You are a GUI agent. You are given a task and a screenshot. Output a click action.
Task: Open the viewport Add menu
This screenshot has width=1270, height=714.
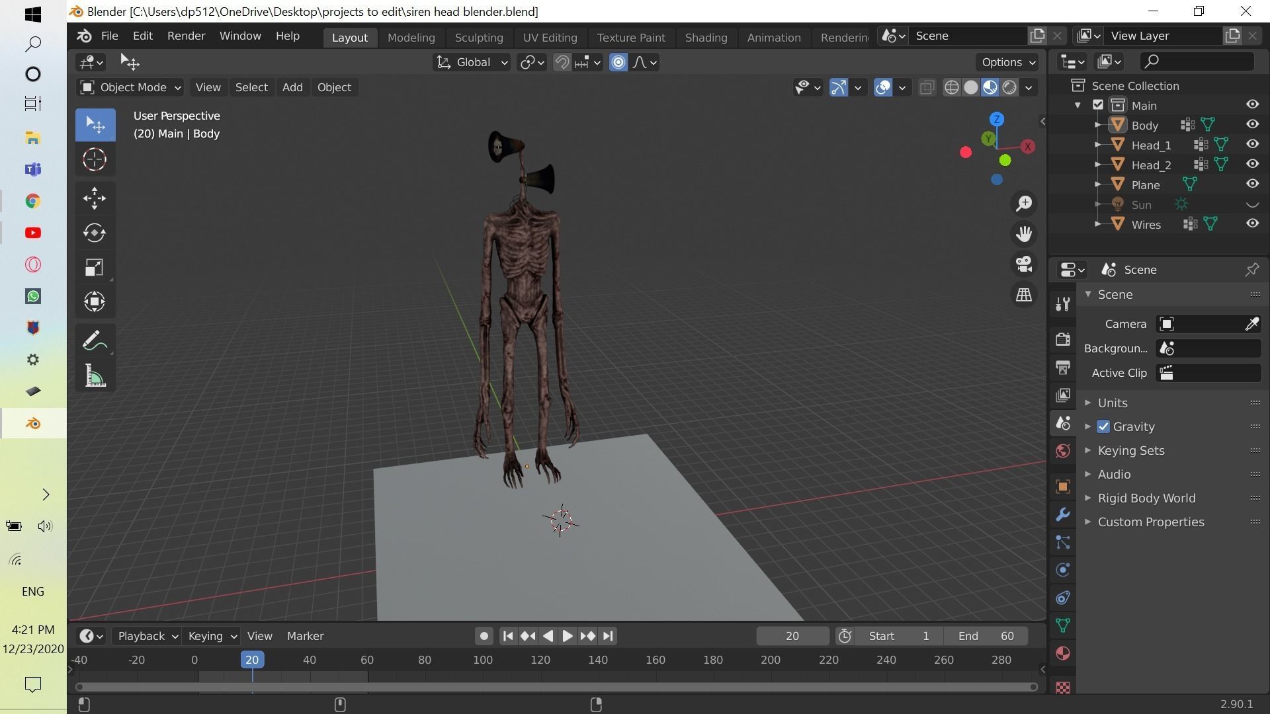coord(292,87)
